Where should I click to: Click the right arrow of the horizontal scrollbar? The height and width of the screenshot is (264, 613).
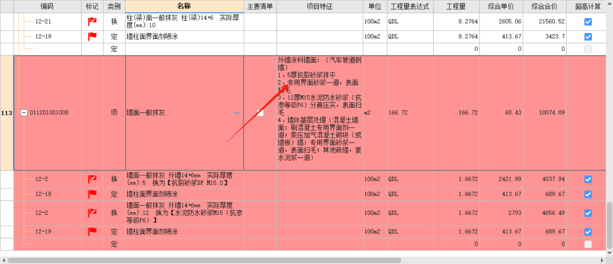pos(602,260)
